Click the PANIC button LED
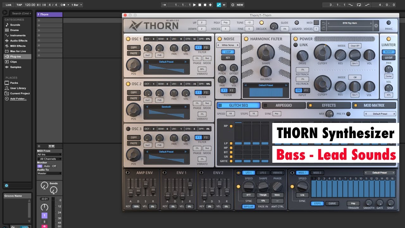Screen dimensions: 405x228 (389, 22)
